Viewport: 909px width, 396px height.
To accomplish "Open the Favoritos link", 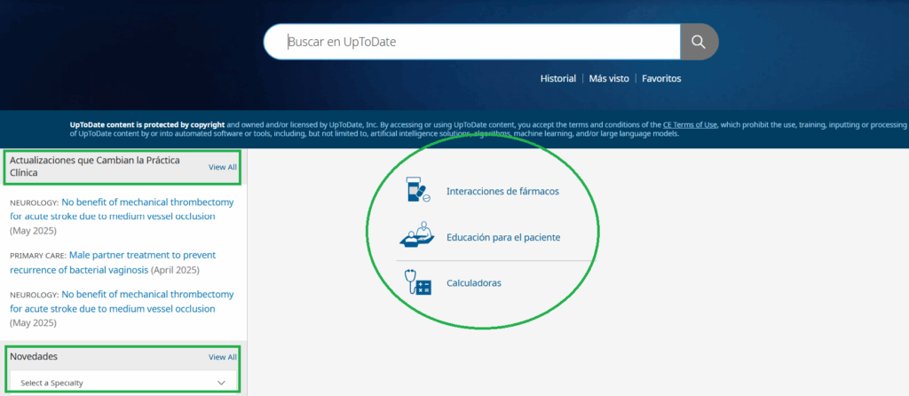I will pyautogui.click(x=661, y=78).
